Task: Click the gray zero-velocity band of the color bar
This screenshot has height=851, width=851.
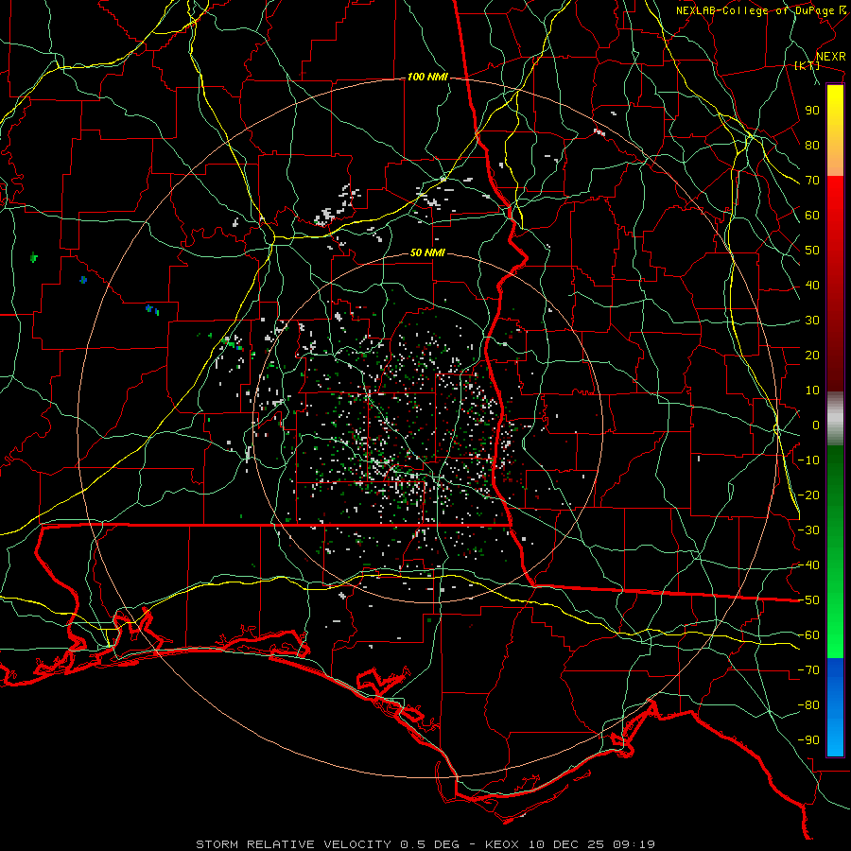Action: tap(835, 419)
